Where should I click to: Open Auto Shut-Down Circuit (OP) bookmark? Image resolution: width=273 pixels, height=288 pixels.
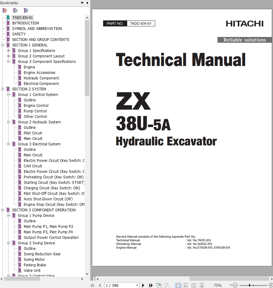tap(48, 199)
